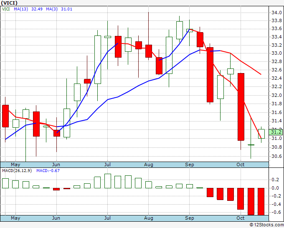This screenshot has height=228, width=284.
Task: Click the Aug marker on price timeline
Action: [149, 165]
